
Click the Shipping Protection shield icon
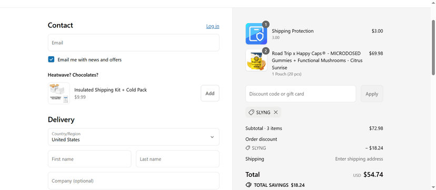(256, 34)
